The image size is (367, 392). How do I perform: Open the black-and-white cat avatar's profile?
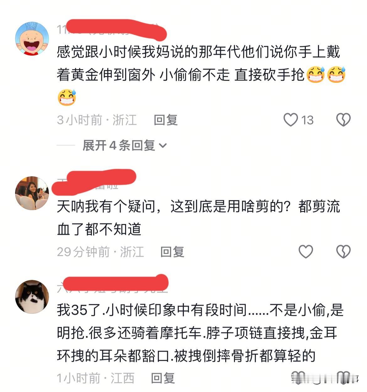(32, 297)
